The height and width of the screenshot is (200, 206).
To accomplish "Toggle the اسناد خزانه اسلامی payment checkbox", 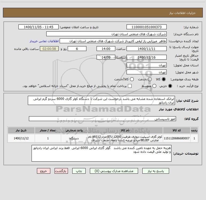I will pos(130,86).
